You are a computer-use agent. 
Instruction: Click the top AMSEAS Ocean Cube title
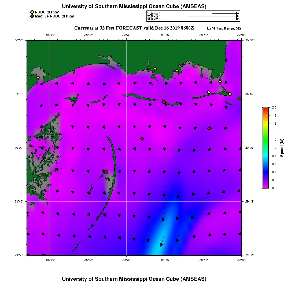tap(134, 6)
